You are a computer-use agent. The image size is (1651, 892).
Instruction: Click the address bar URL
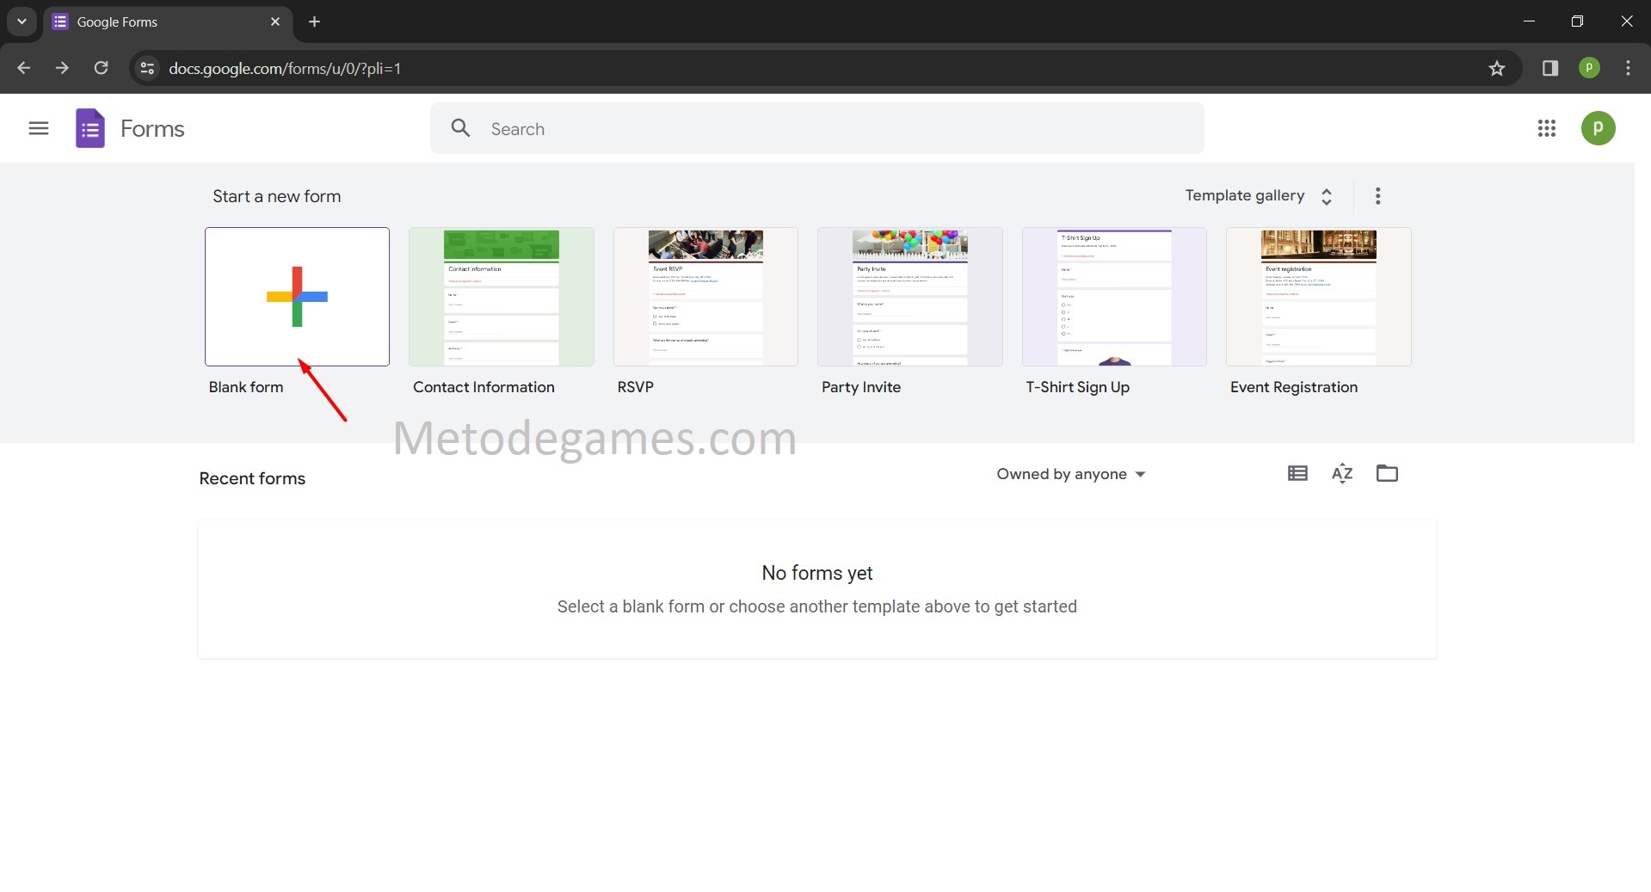click(x=285, y=68)
